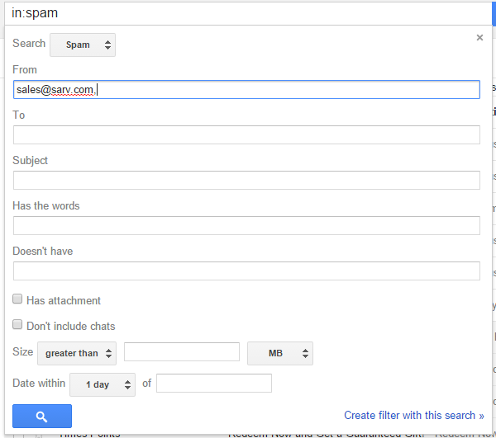This screenshot has height=438, width=496.
Task: Click the Don't include chats label text
Action: [71, 326]
